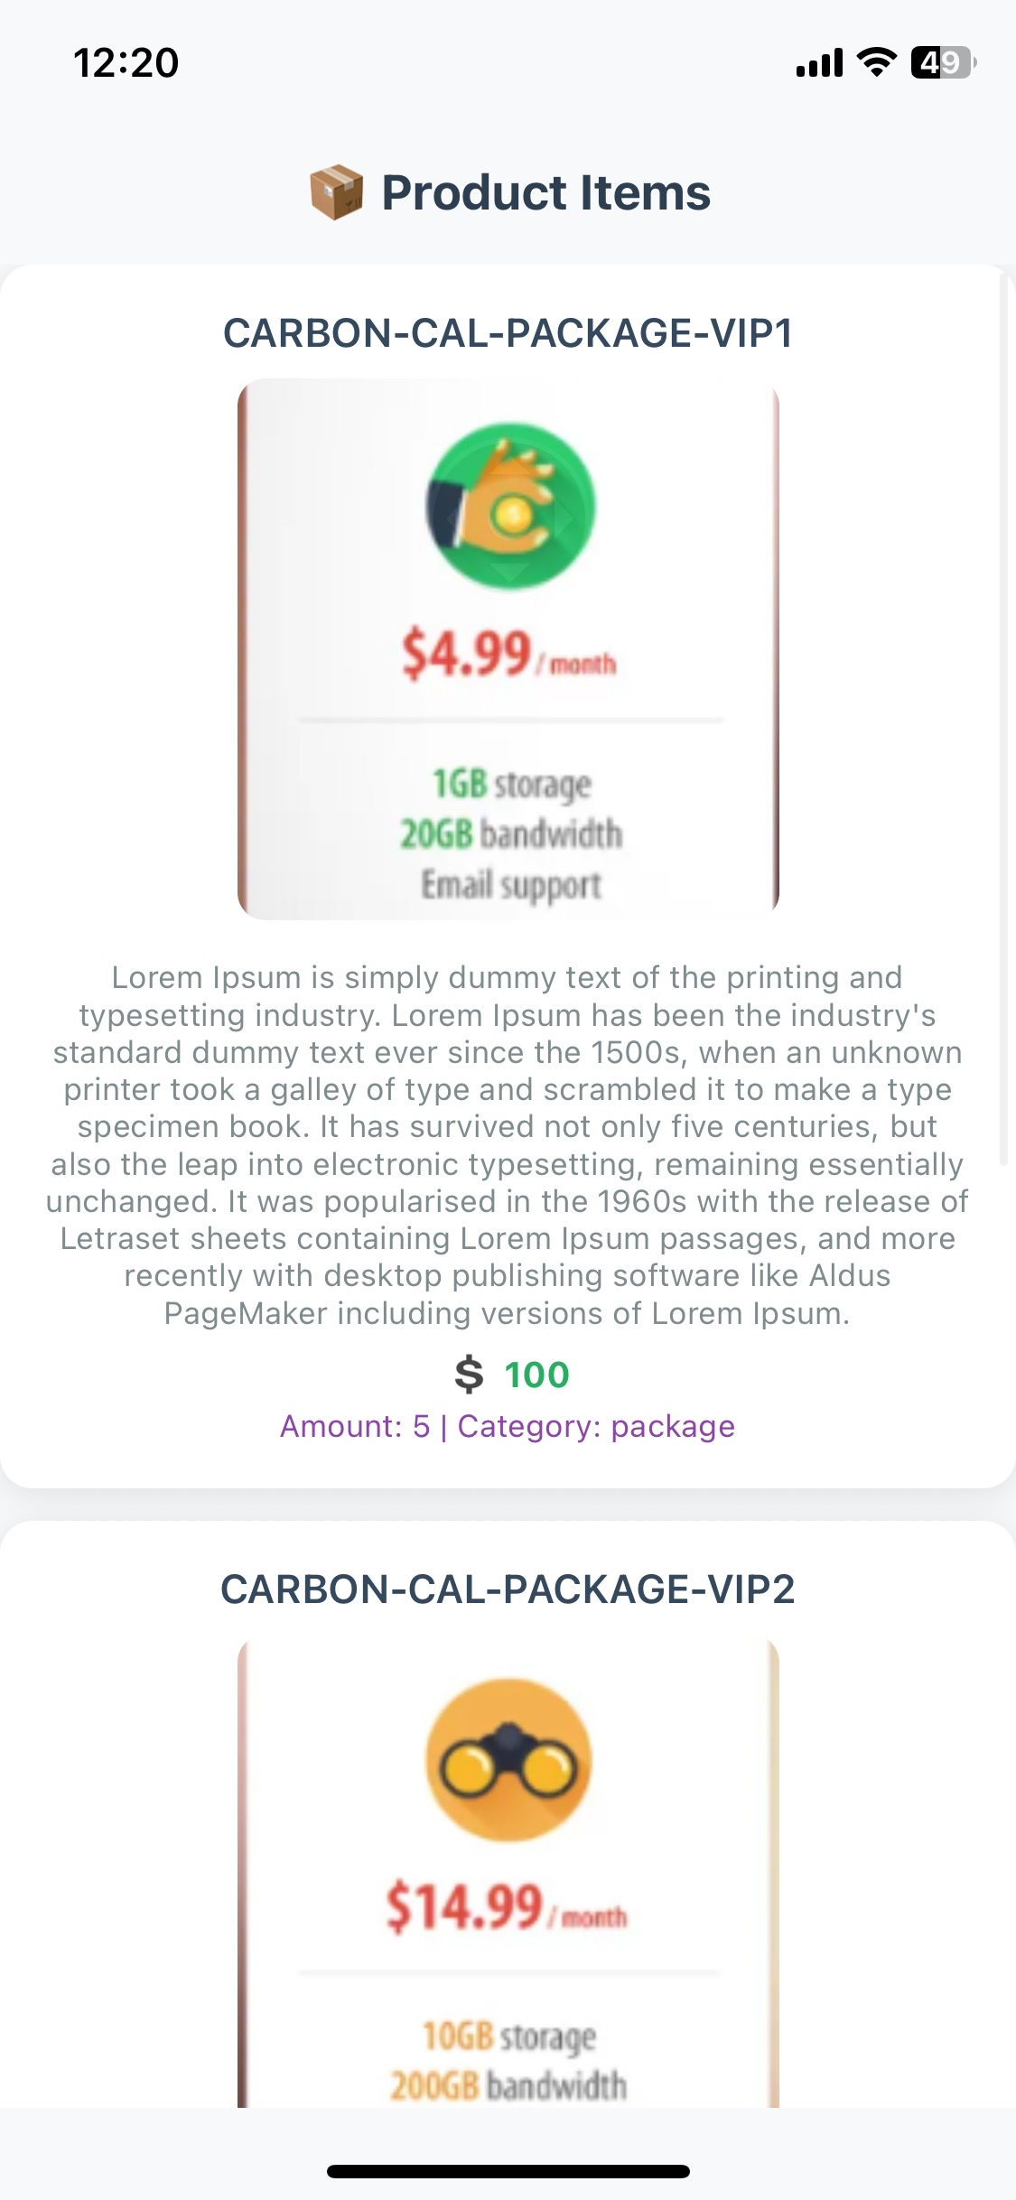
Task: Tap the package box icon in header
Action: (336, 192)
